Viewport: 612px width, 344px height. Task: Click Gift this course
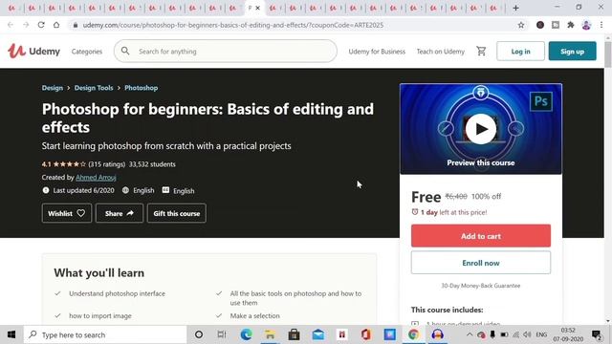176,213
